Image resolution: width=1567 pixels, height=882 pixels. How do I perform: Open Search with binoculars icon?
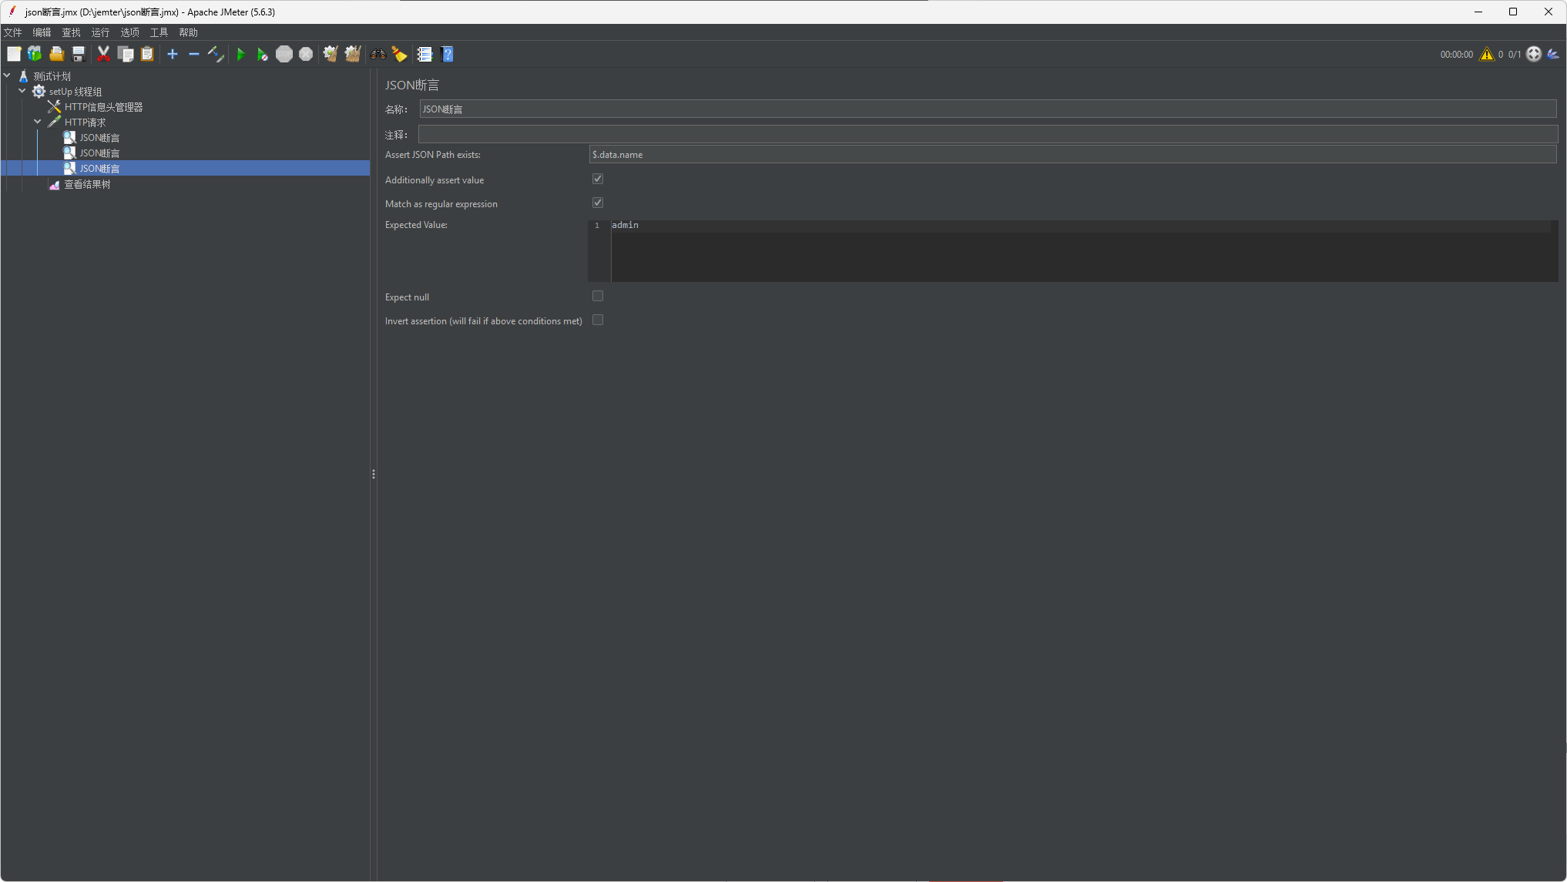378,54
